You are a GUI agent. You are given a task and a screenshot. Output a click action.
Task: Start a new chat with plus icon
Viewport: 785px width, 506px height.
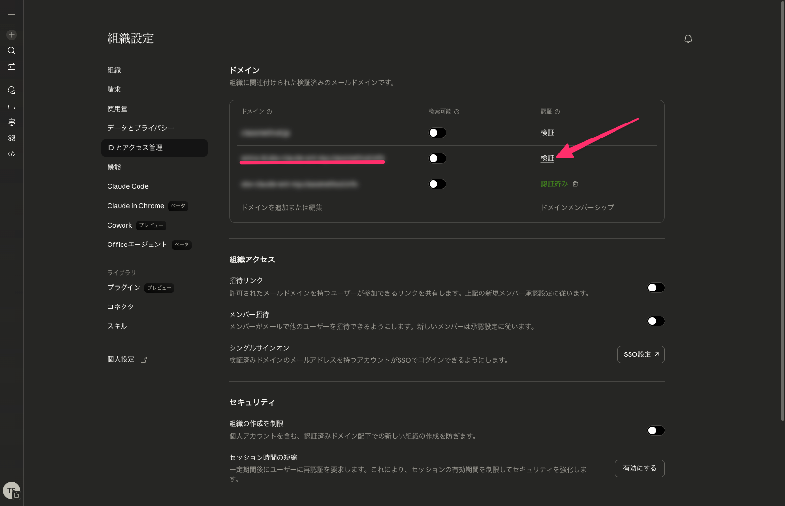click(x=12, y=35)
